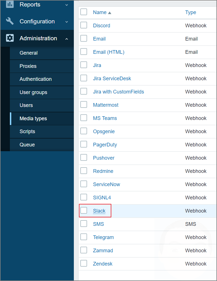Screen dimensions: 217x281
Task: Navigate to Authentication settings
Action: [x=35, y=79]
